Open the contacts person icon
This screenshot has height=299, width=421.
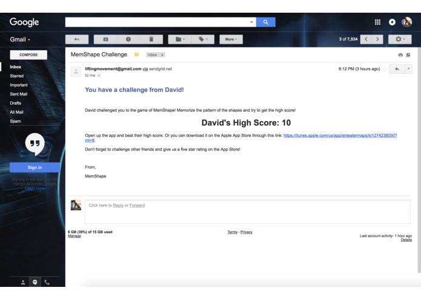tap(23, 282)
